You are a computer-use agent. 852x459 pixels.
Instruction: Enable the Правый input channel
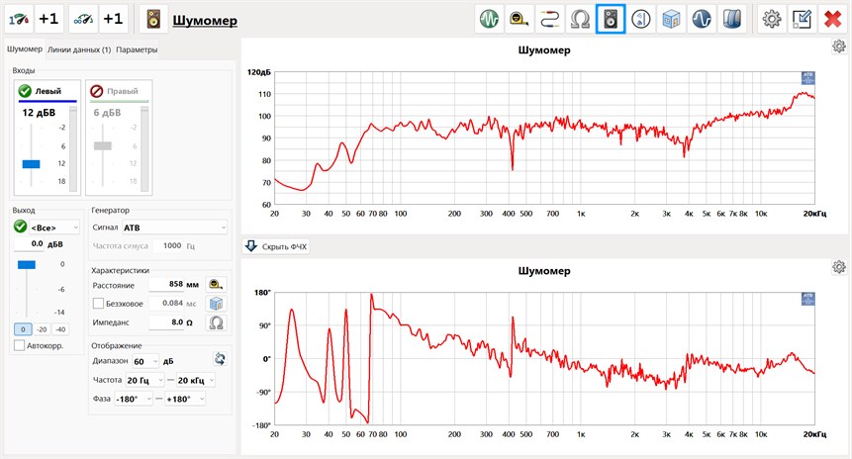point(97,91)
